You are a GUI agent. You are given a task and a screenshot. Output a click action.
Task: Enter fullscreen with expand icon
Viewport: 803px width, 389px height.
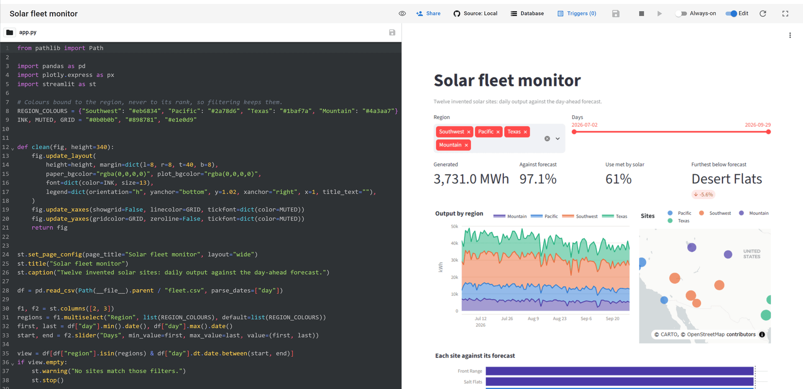[x=785, y=13]
